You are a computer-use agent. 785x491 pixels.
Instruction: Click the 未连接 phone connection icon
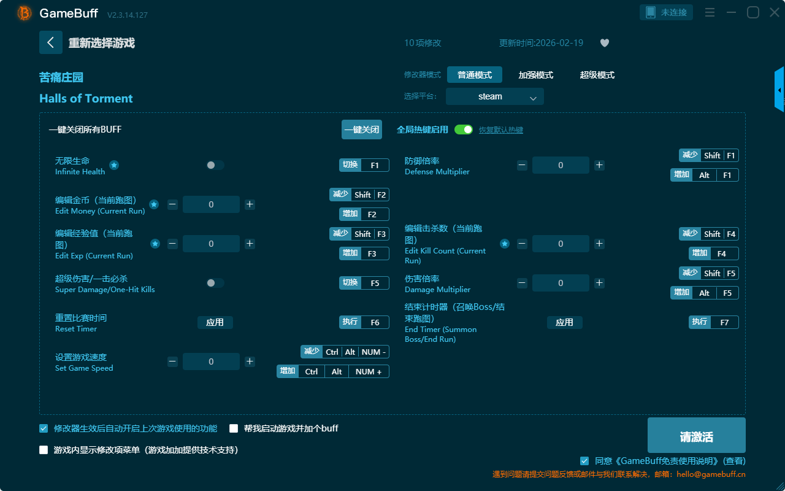651,12
